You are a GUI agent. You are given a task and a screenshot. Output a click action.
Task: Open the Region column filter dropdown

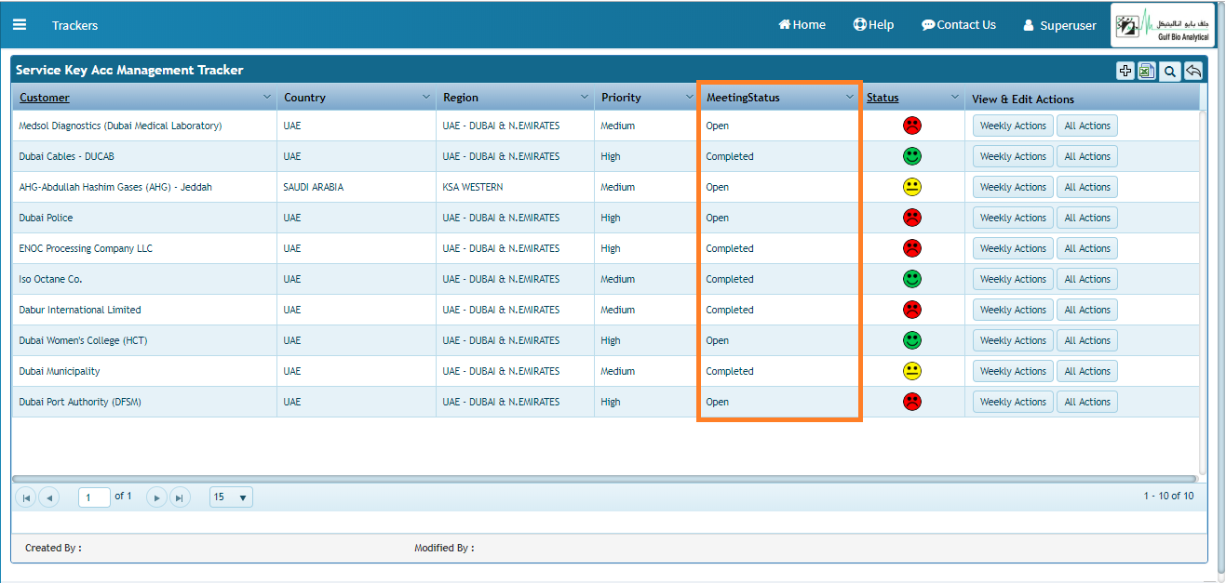pyautogui.click(x=585, y=97)
